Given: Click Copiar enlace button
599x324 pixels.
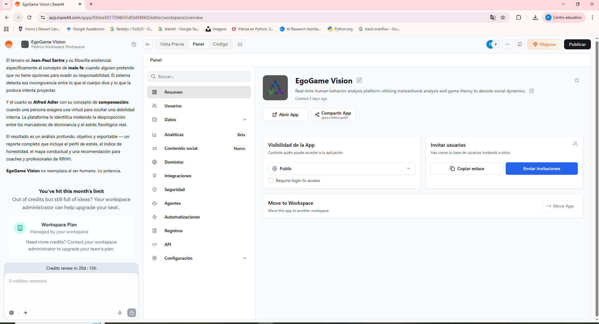Looking at the screenshot, I should pos(467,169).
